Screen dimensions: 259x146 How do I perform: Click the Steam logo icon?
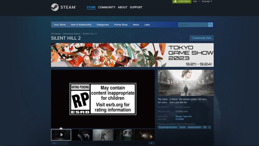tap(55, 7)
